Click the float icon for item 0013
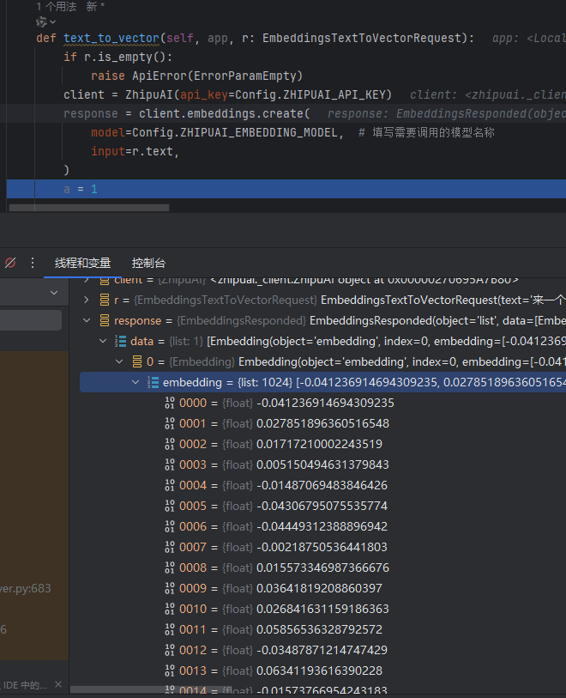Viewport: 566px width, 698px height. pyautogui.click(x=170, y=671)
